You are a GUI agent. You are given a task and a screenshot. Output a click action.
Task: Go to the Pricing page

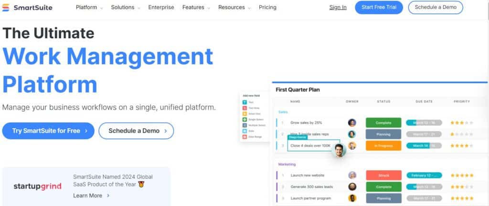tap(267, 8)
